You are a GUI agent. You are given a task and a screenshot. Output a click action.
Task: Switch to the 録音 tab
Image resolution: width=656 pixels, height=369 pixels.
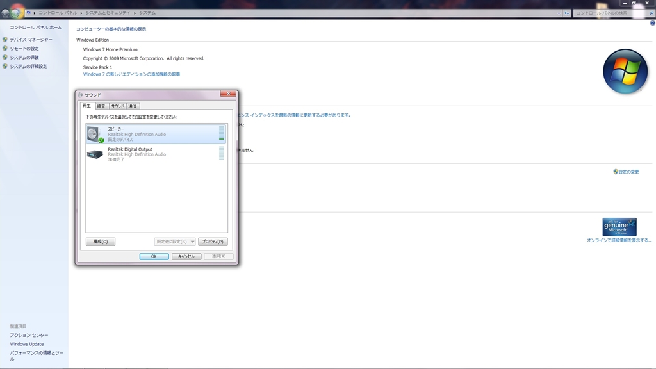(x=101, y=106)
